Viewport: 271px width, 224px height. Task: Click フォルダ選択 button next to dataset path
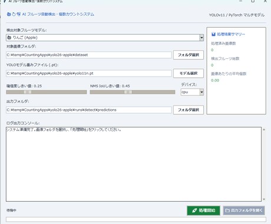point(189,55)
